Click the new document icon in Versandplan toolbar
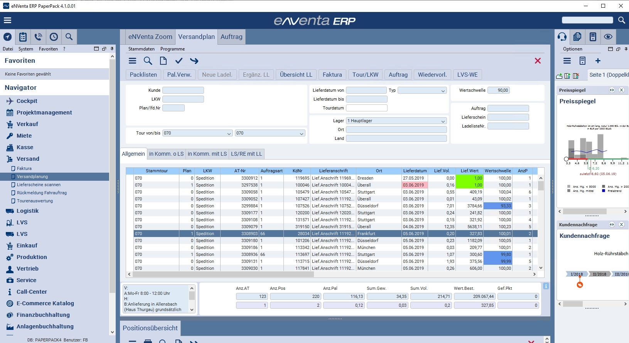Screen dimensions: 629x343 pos(164,61)
